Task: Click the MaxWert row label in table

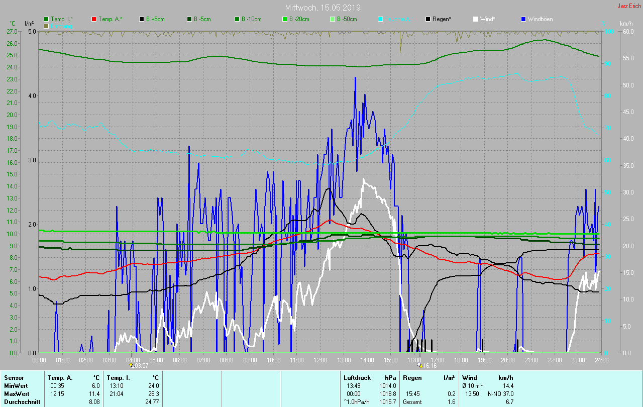Action: [x=16, y=393]
